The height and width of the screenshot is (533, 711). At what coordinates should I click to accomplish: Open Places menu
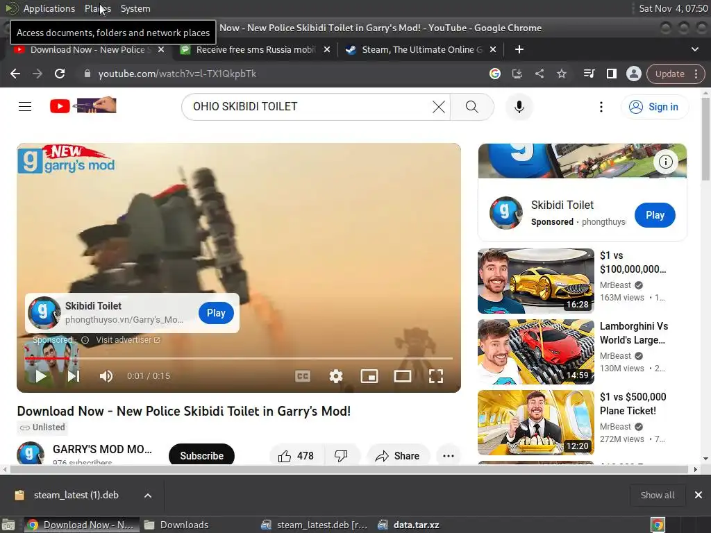pyautogui.click(x=97, y=8)
